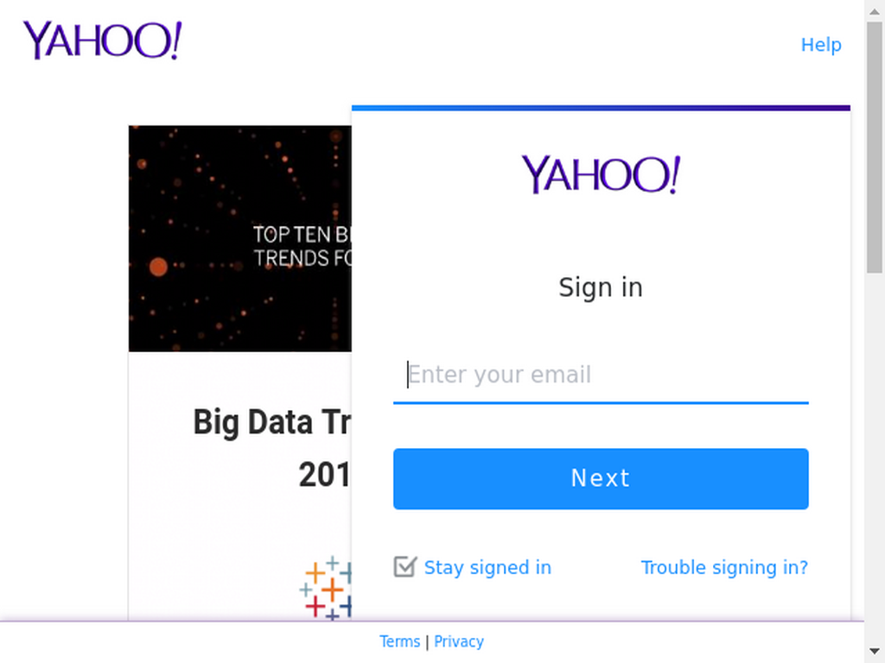Image resolution: width=885 pixels, height=663 pixels.
Task: Click the empty scrollbar track below thumb
Action: click(x=875, y=457)
